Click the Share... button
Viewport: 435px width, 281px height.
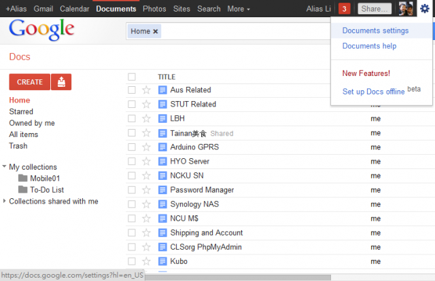pyautogui.click(x=375, y=9)
